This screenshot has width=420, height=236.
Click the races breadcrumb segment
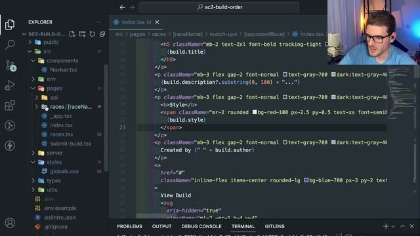click(x=159, y=34)
